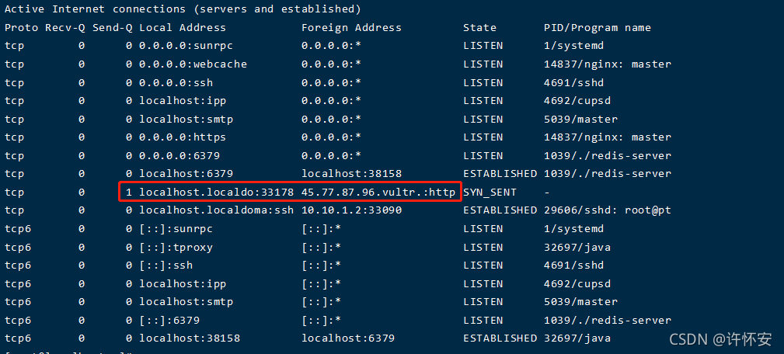
Task: Click the Recv-Q column header
Action: pos(65,27)
